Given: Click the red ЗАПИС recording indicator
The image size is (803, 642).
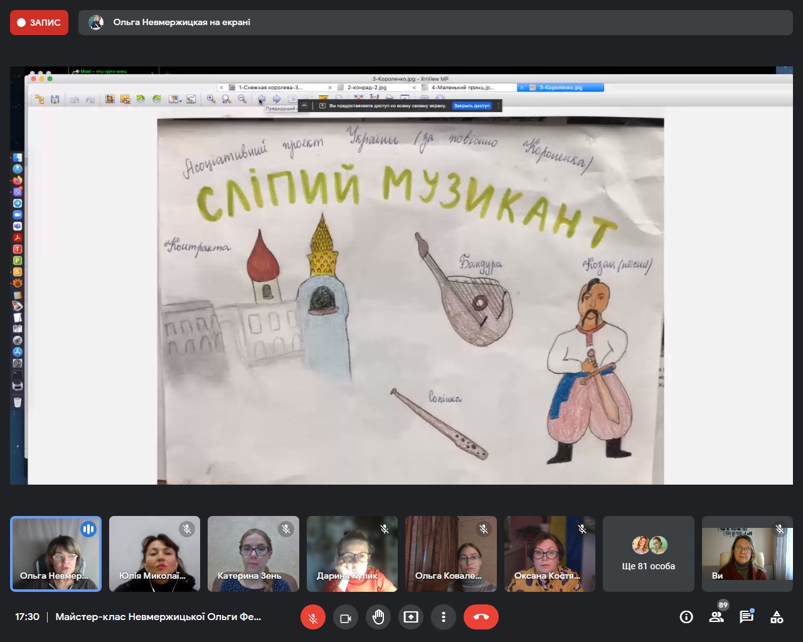Looking at the screenshot, I should coord(39,23).
